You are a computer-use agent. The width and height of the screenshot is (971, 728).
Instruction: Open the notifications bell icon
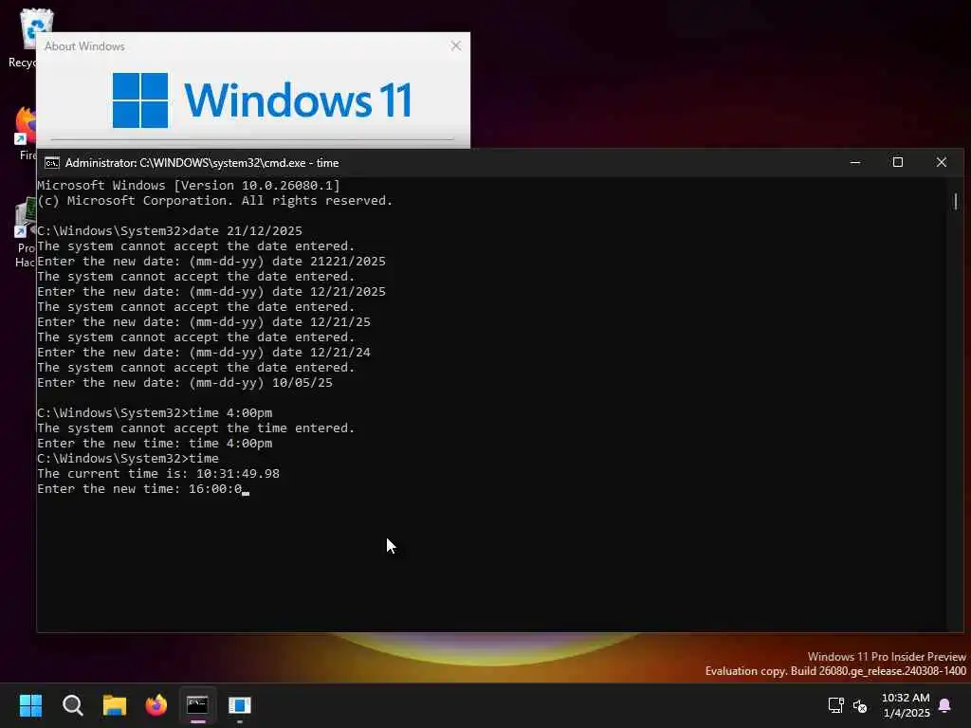[944, 705]
